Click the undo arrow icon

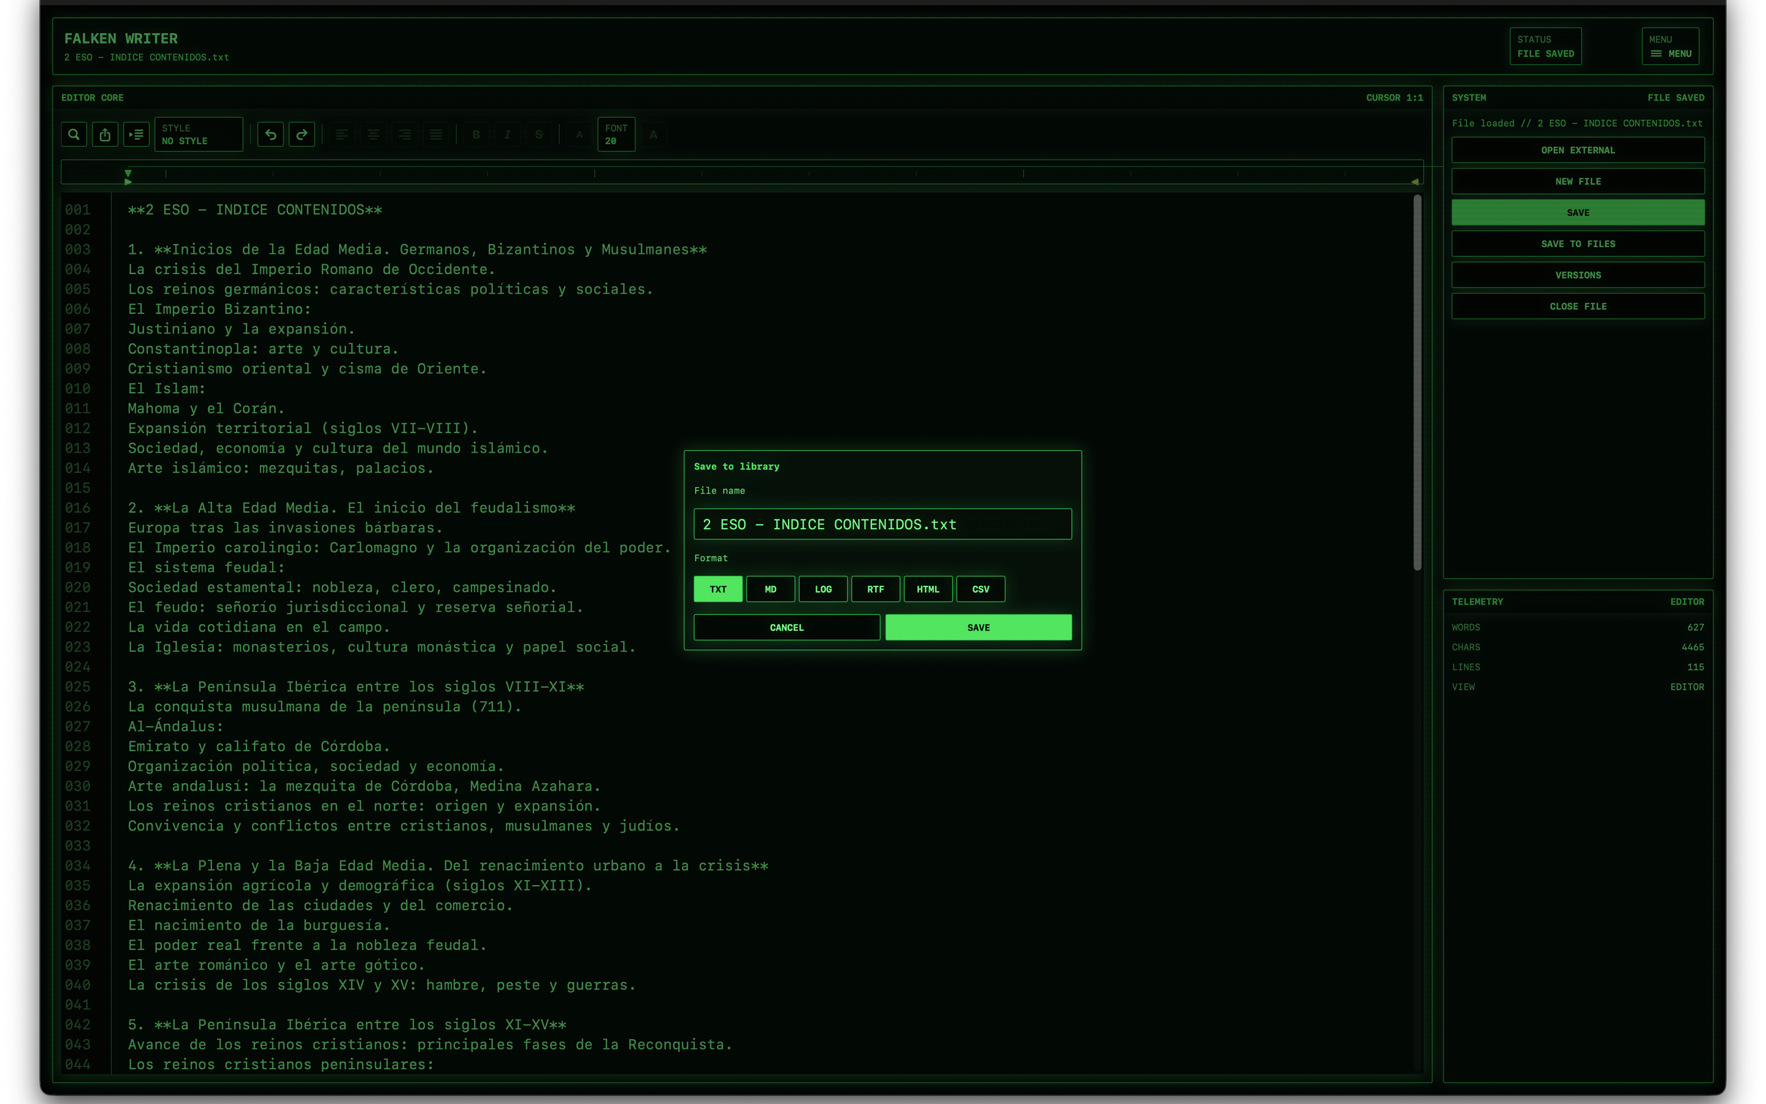click(271, 134)
